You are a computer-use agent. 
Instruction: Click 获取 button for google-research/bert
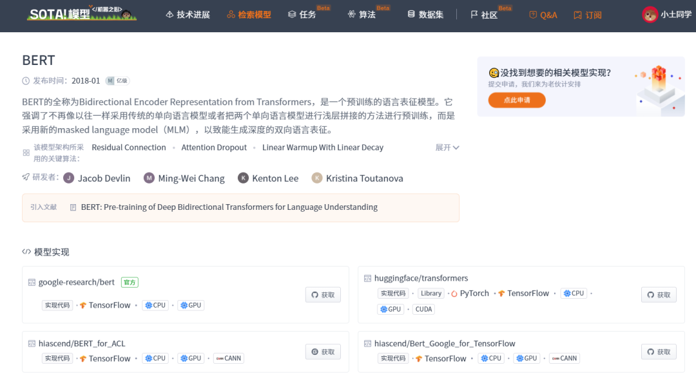tap(323, 295)
